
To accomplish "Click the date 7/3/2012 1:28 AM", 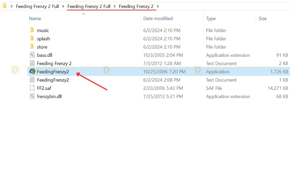I will pyautogui.click(x=162, y=63).
